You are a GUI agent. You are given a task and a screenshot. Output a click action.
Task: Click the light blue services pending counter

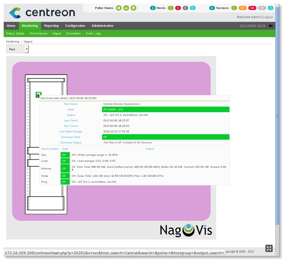pyautogui.click(x=270, y=8)
